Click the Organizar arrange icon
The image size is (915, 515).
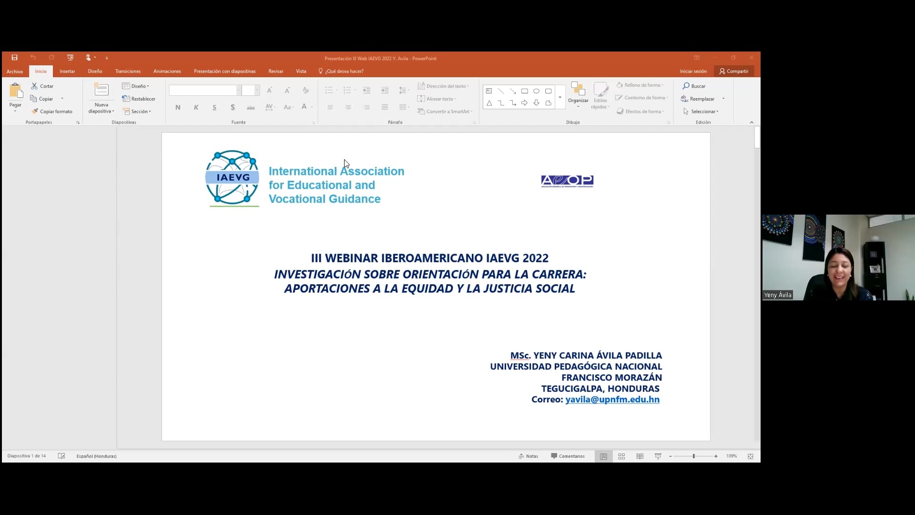(578, 90)
